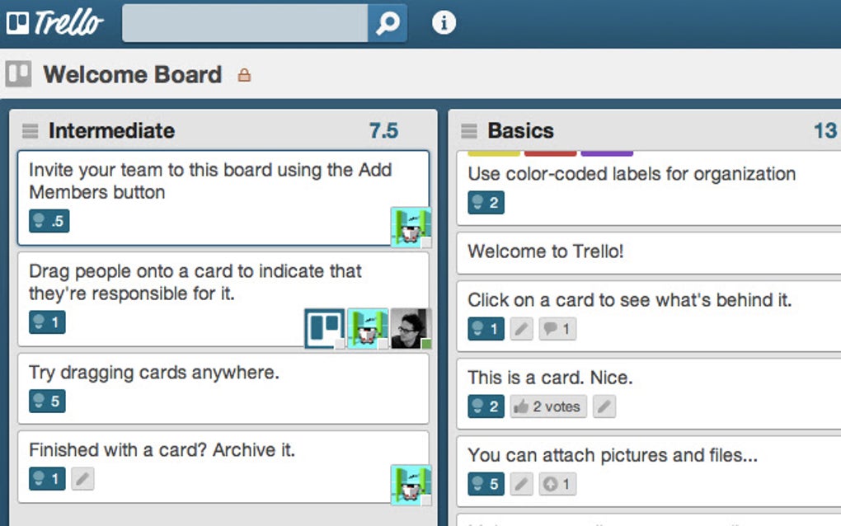Click the photo avatar on 'Drag people' card
The height and width of the screenshot is (526, 841).
[x=411, y=328]
